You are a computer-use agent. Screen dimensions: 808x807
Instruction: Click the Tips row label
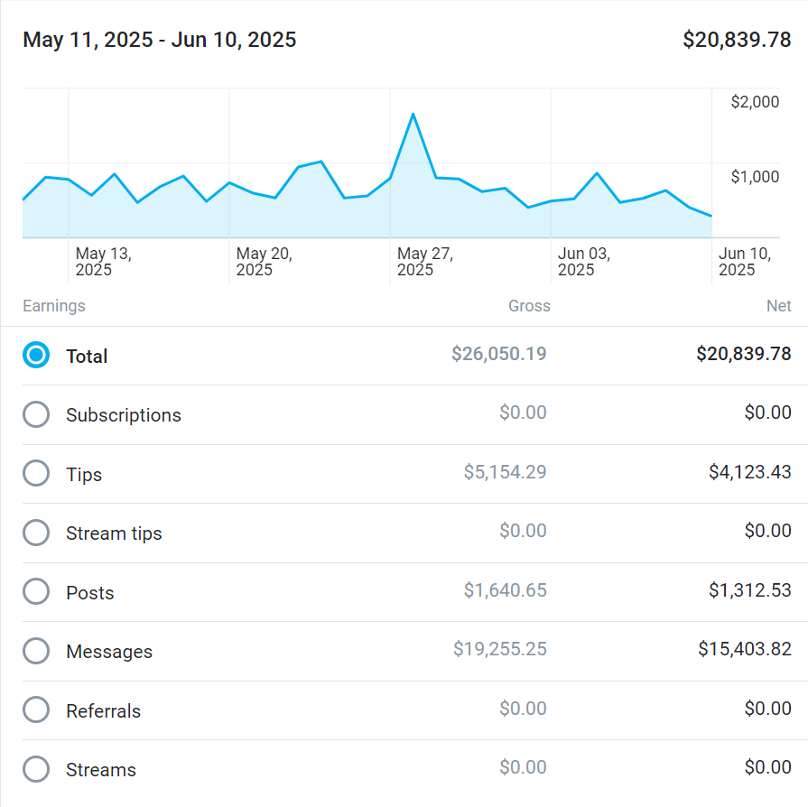pos(84,475)
